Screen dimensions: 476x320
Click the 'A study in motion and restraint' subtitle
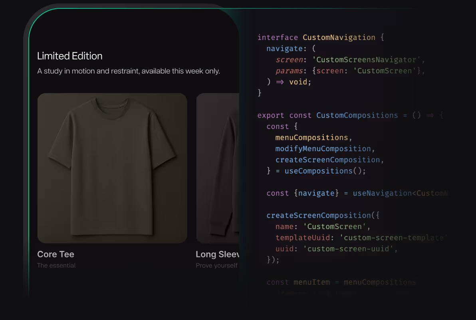click(x=129, y=71)
